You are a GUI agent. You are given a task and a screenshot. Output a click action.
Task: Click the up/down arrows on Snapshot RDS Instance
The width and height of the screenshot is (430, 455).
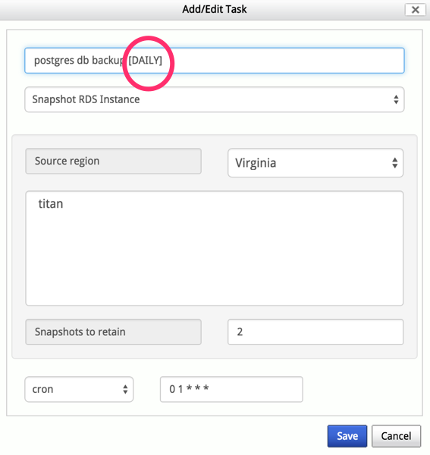point(396,99)
